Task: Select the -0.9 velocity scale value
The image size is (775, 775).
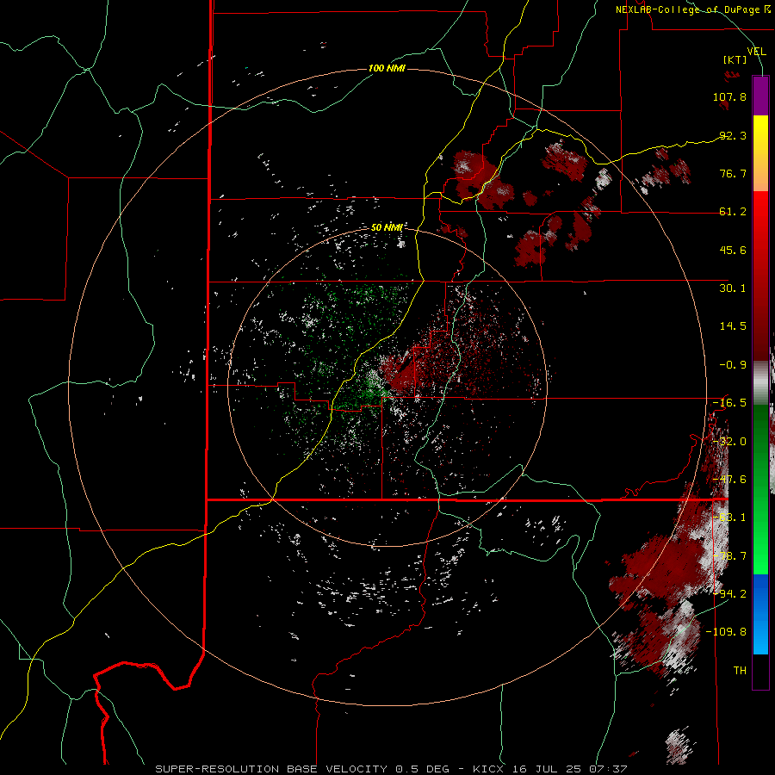Action: tap(733, 365)
